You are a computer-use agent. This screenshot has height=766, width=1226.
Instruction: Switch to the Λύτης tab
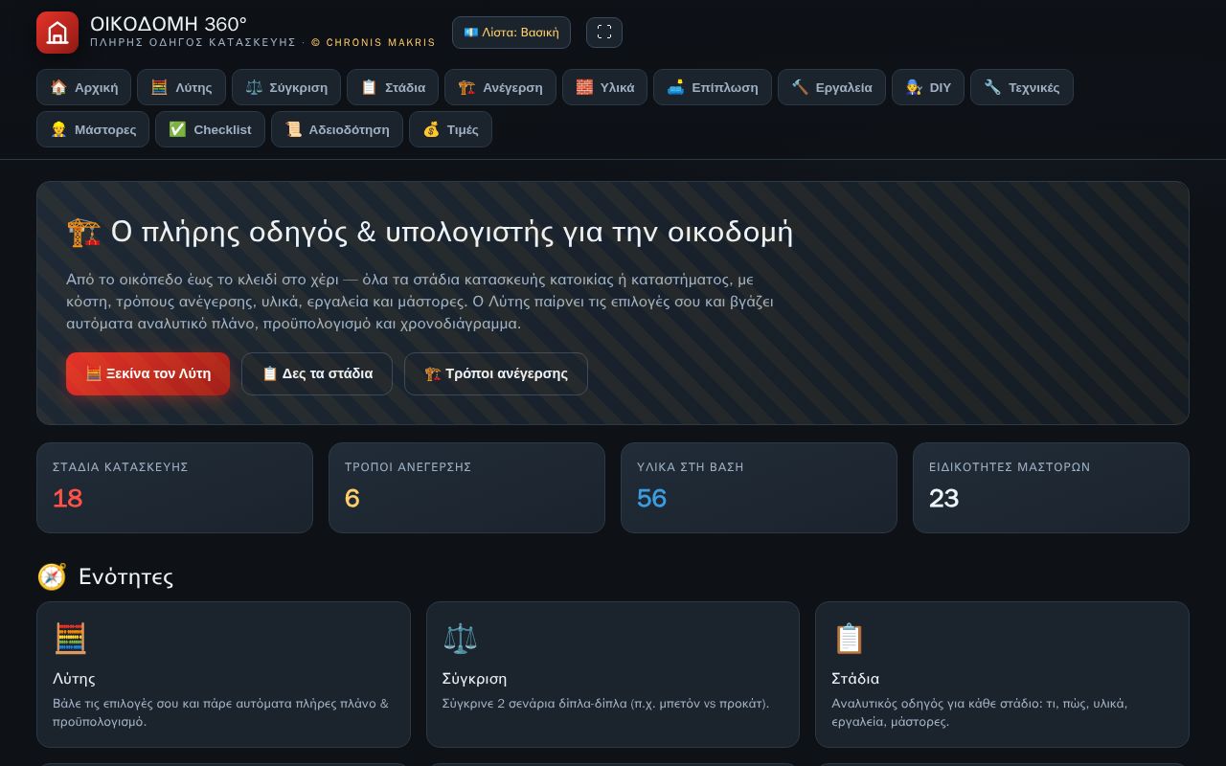point(181,87)
